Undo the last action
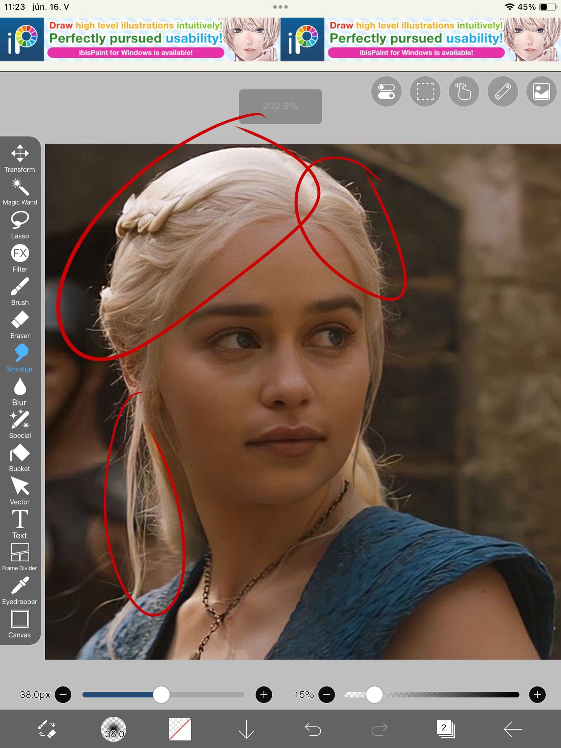 (x=313, y=729)
